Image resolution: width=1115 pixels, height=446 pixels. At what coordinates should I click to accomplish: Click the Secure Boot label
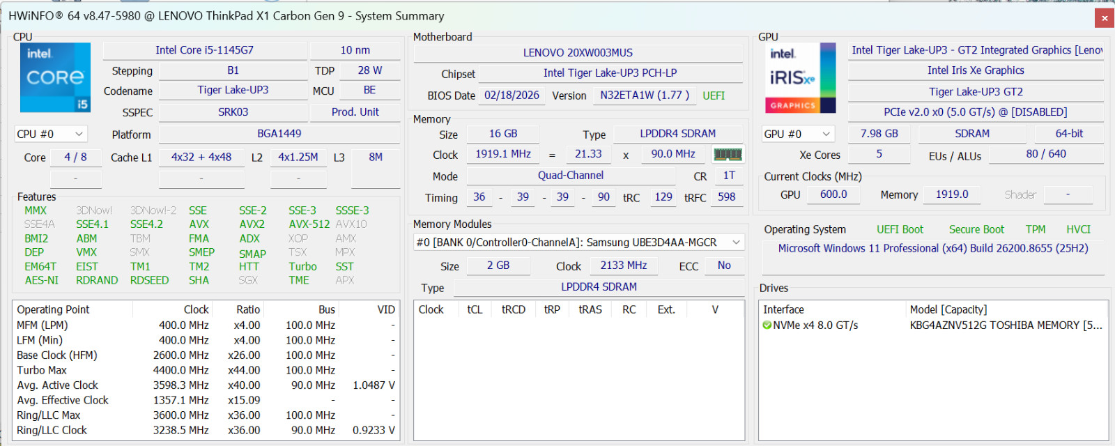[x=976, y=230]
